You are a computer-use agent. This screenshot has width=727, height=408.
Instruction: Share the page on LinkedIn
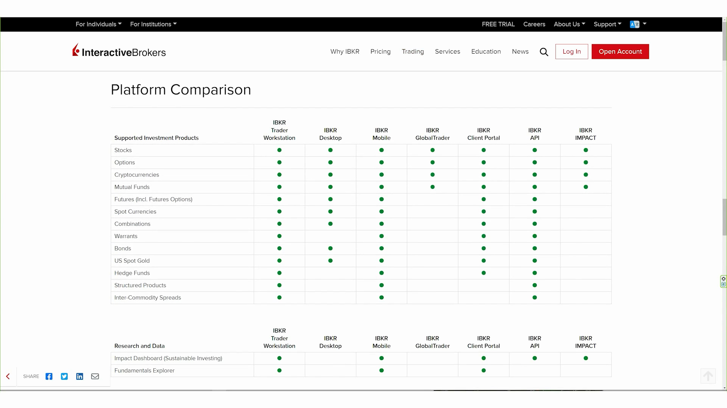point(80,376)
